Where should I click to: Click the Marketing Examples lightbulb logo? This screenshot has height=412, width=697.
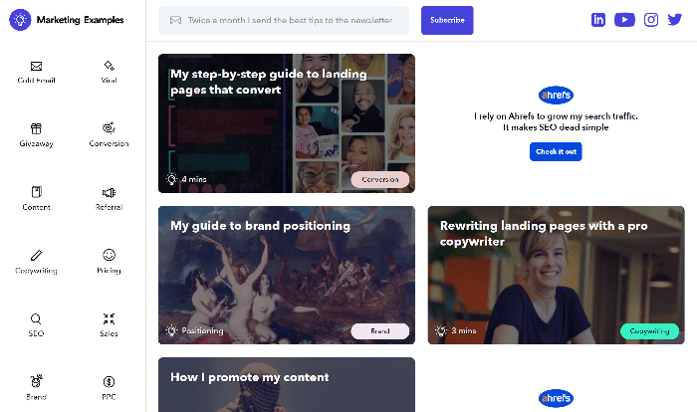coord(20,20)
